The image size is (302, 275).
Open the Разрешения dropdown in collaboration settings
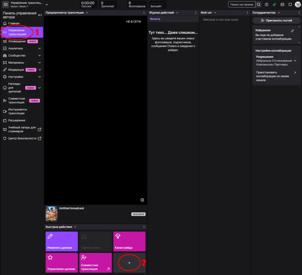[295, 61]
